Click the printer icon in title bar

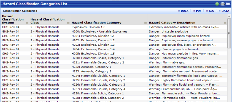(223, 4)
